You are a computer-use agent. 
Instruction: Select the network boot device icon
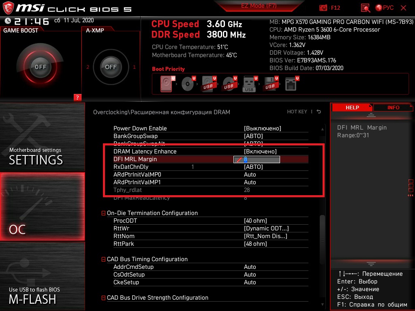pos(292,84)
